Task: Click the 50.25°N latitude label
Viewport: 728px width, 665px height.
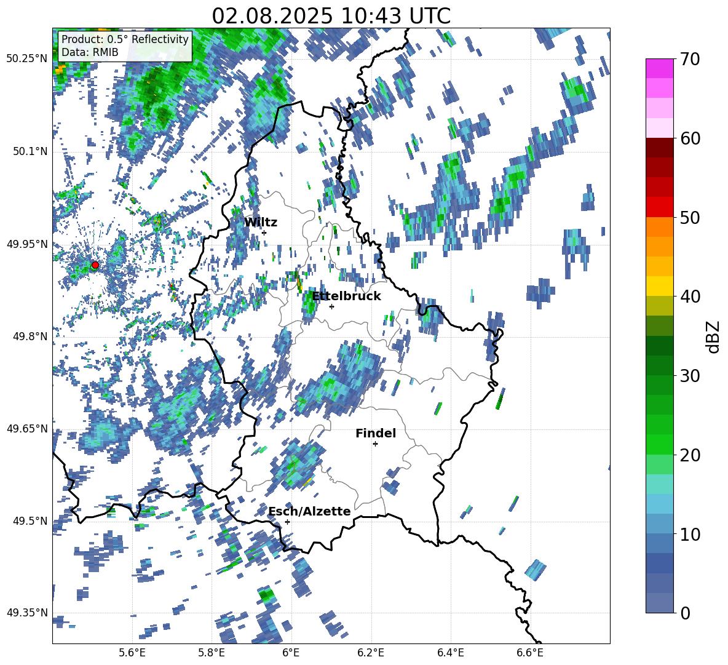Action: pyautogui.click(x=27, y=59)
